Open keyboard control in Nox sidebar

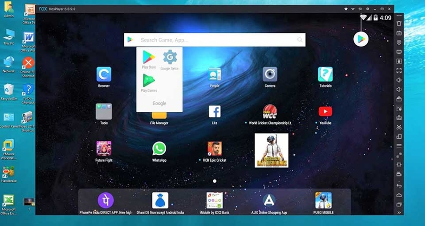(399, 33)
